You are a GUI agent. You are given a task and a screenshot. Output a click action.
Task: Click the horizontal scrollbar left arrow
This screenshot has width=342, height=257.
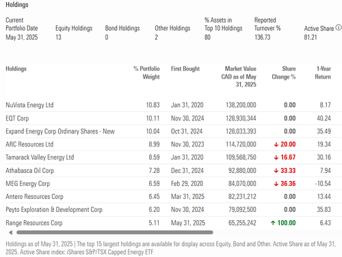[10, 232]
